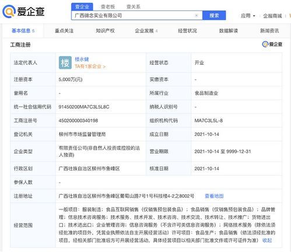Collapse business scope with 收起
The image size is (291, 252).
coord(267,240)
